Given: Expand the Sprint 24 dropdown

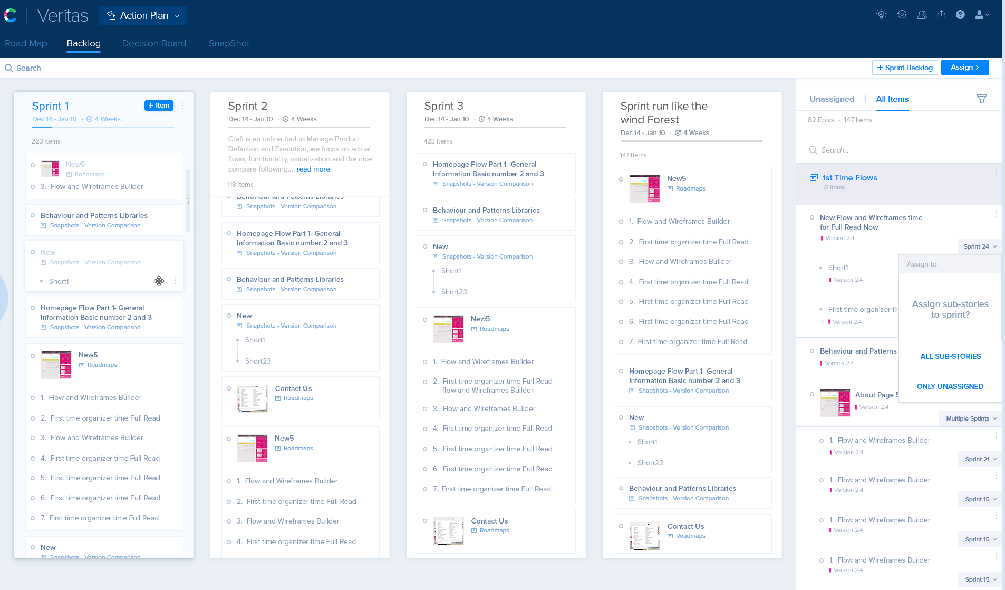Looking at the screenshot, I should (x=979, y=246).
